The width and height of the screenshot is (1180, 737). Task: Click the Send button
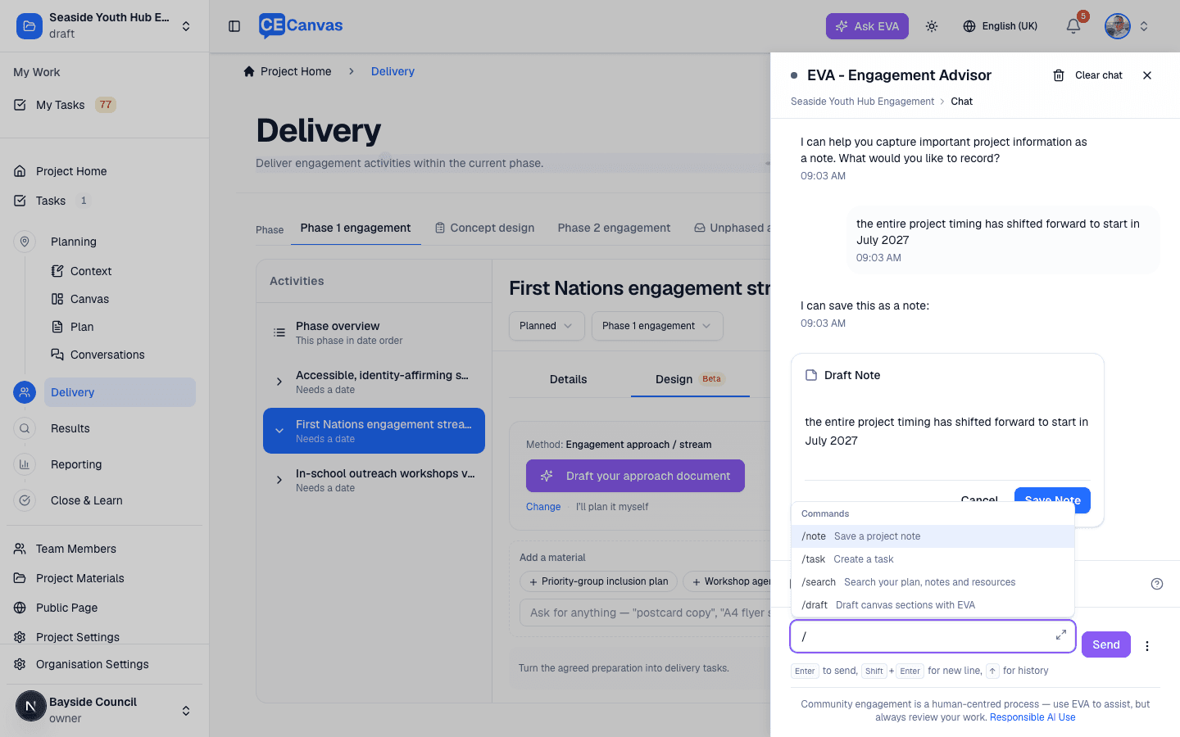[x=1106, y=644]
